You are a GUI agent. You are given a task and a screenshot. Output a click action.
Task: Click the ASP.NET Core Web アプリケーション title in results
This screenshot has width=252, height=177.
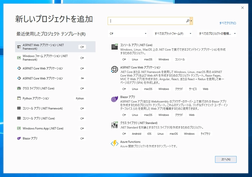tap(140, 67)
